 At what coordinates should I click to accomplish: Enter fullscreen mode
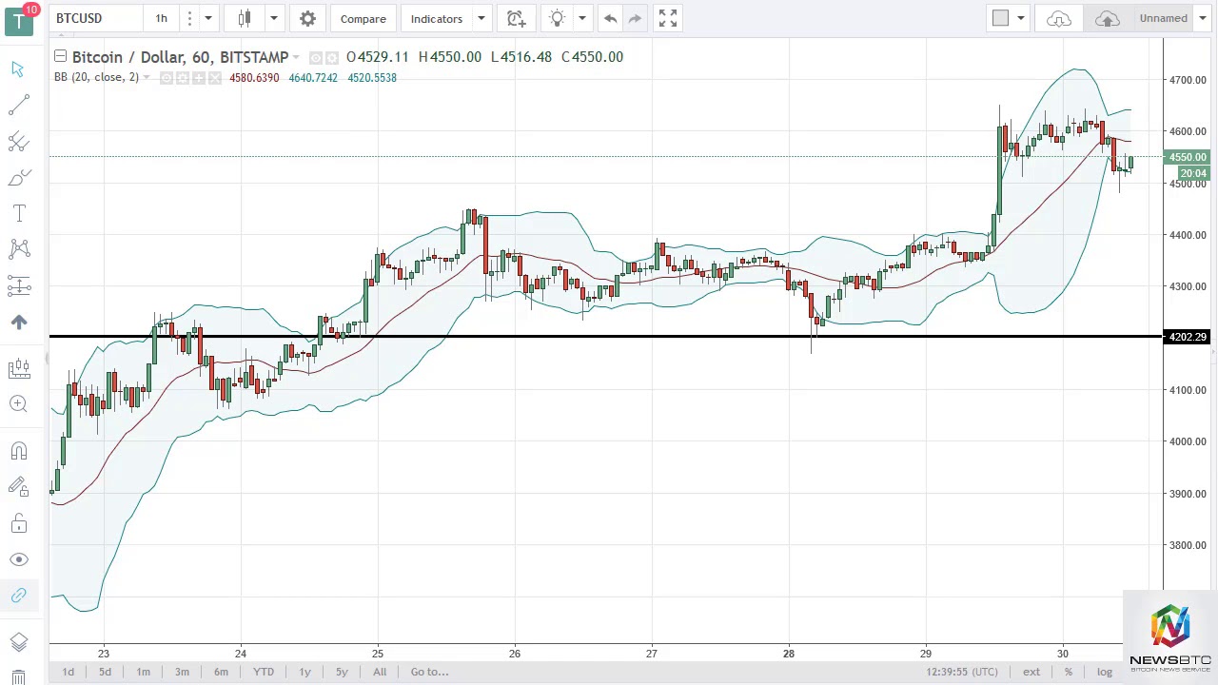point(668,18)
